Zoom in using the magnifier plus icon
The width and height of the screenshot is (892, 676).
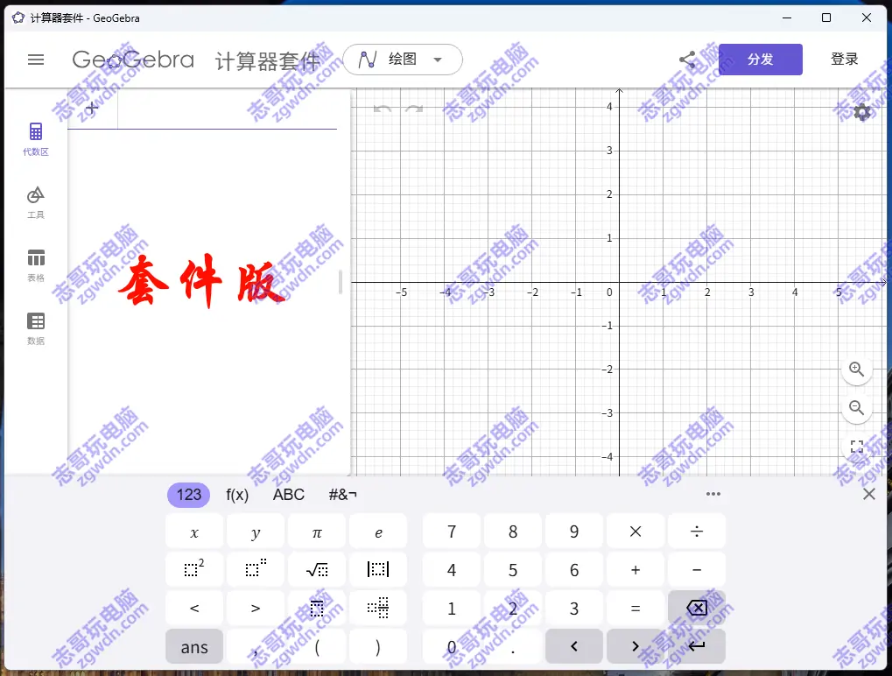[856, 370]
